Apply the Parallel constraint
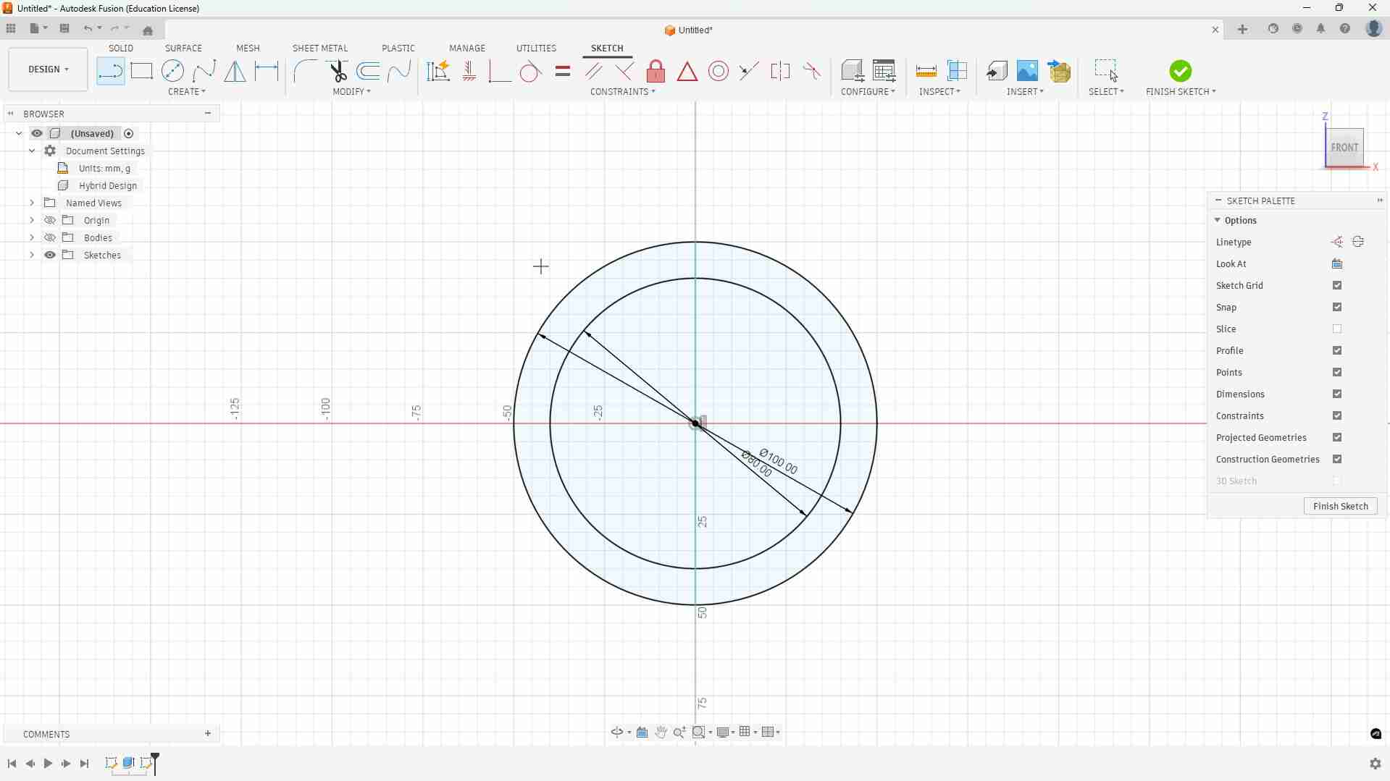This screenshot has height=781, width=1390. tap(594, 71)
